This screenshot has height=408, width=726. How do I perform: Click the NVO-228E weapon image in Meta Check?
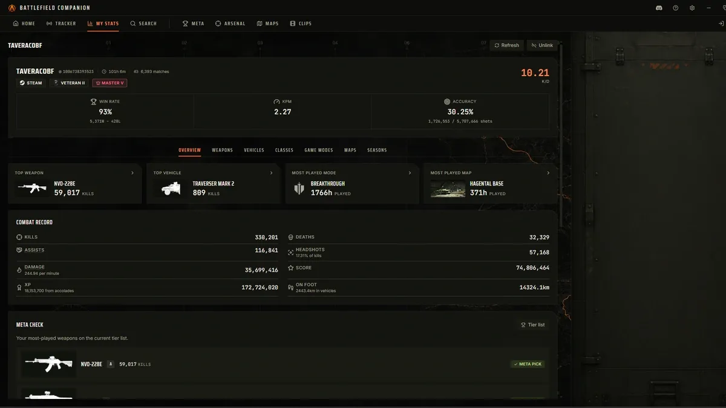[x=49, y=364]
